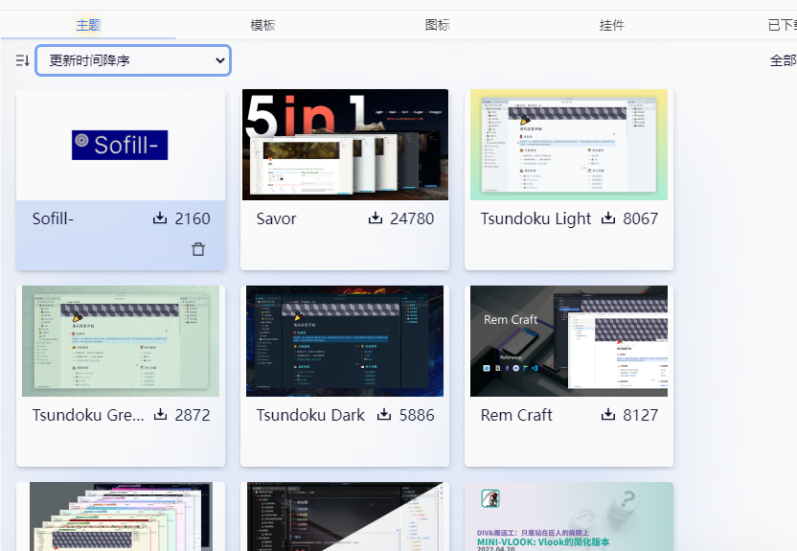
Task: Open the Rem Craft preview thumbnail
Action: click(569, 341)
